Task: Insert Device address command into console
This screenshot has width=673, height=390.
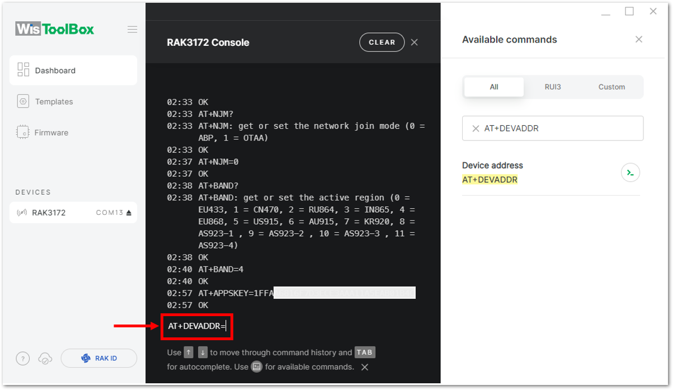Action: point(630,172)
